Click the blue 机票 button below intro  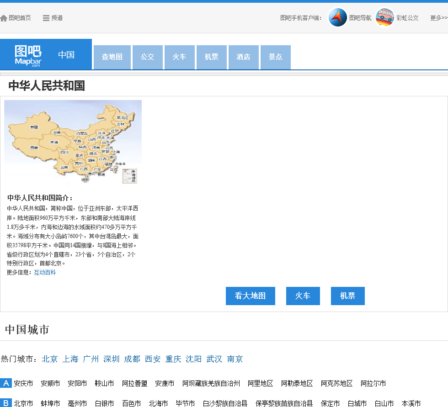point(348,296)
